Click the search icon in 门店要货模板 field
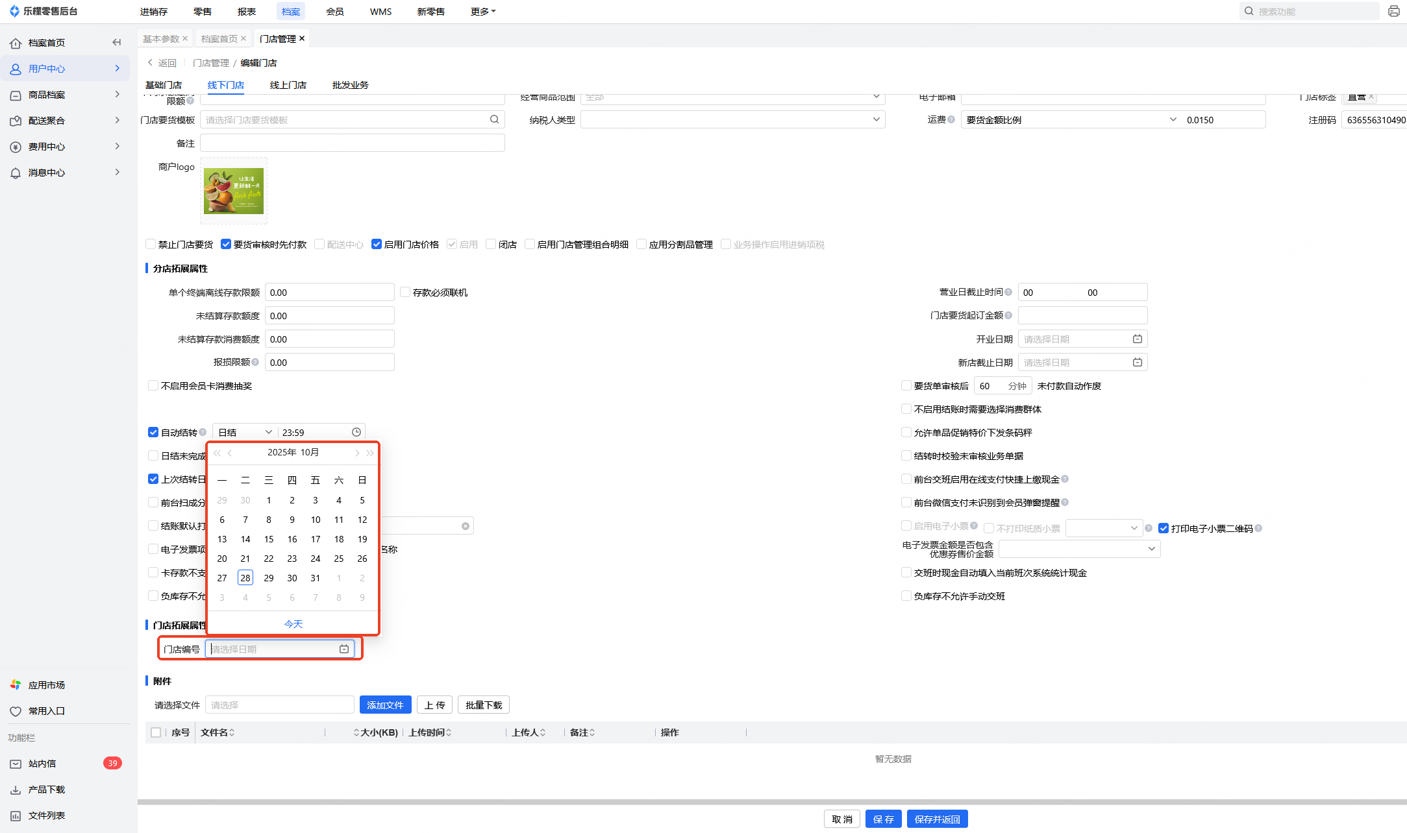The width and height of the screenshot is (1407, 833). coord(494,119)
